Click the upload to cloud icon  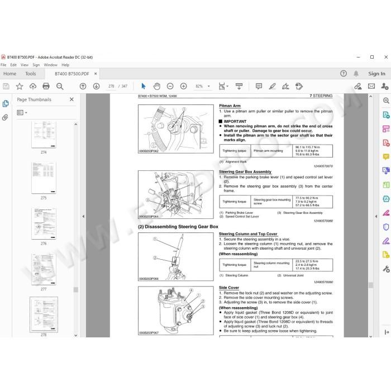(32, 86)
